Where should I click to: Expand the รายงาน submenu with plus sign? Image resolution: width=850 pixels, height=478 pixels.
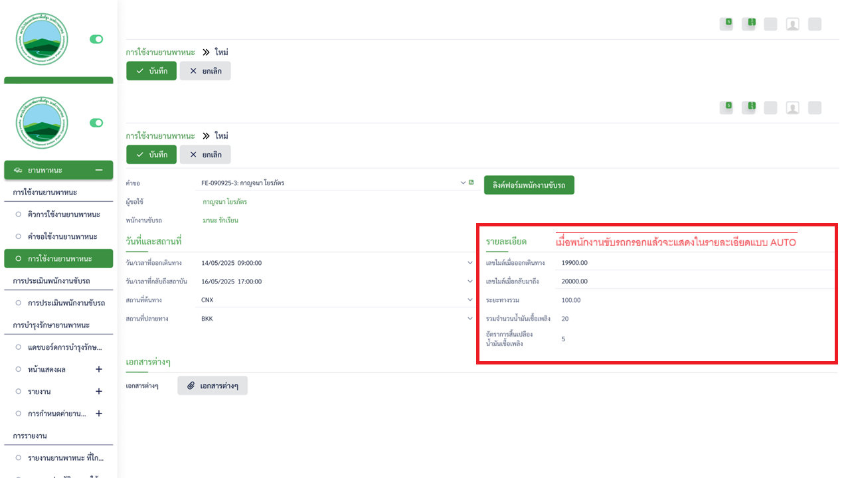(99, 392)
